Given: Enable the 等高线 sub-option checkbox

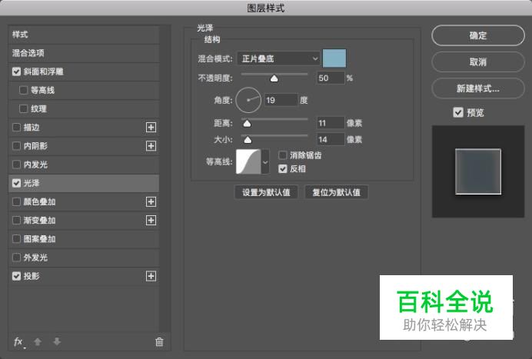Looking at the screenshot, I should (23, 90).
